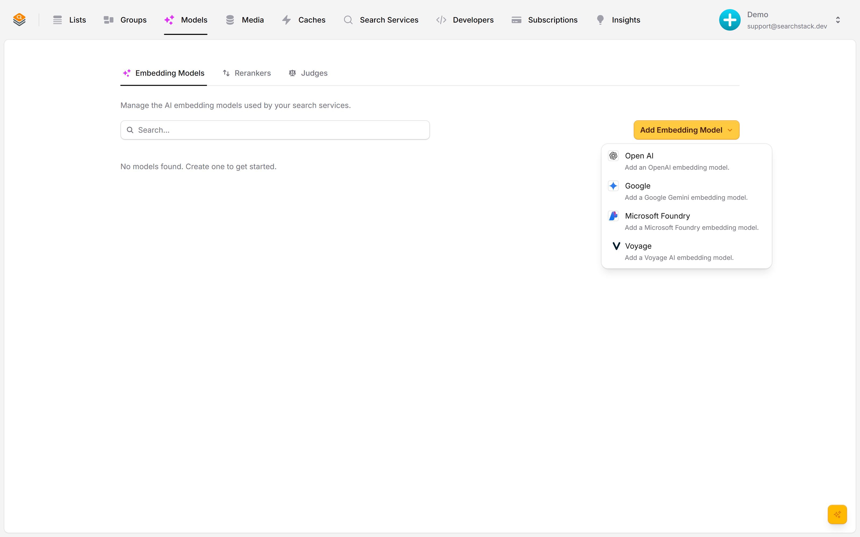View the Insights page

point(618,20)
